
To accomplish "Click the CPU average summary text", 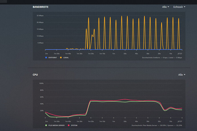I will [x=157, y=126].
